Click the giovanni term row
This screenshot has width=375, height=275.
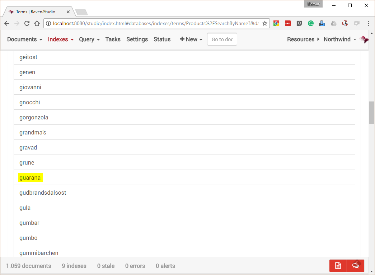(184, 87)
